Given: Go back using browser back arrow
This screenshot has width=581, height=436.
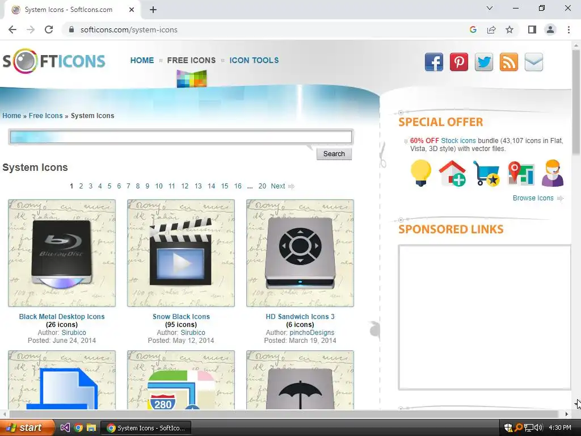Looking at the screenshot, I should tap(12, 30).
